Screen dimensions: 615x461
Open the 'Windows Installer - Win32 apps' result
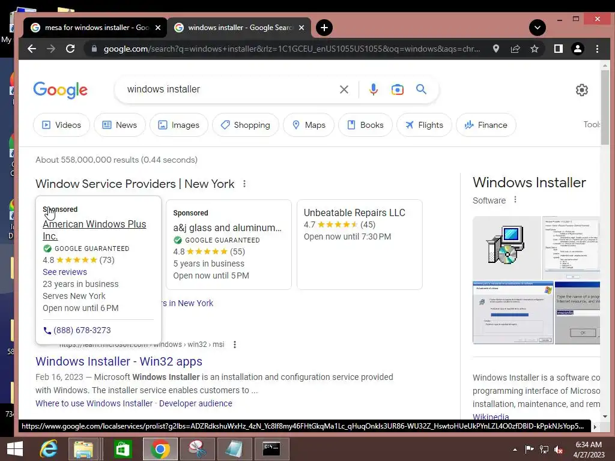pyautogui.click(x=119, y=361)
